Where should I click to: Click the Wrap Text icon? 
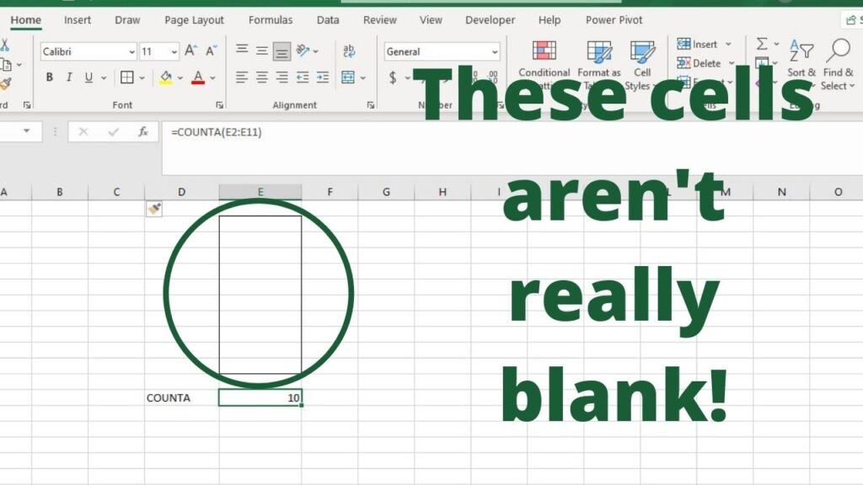point(349,52)
